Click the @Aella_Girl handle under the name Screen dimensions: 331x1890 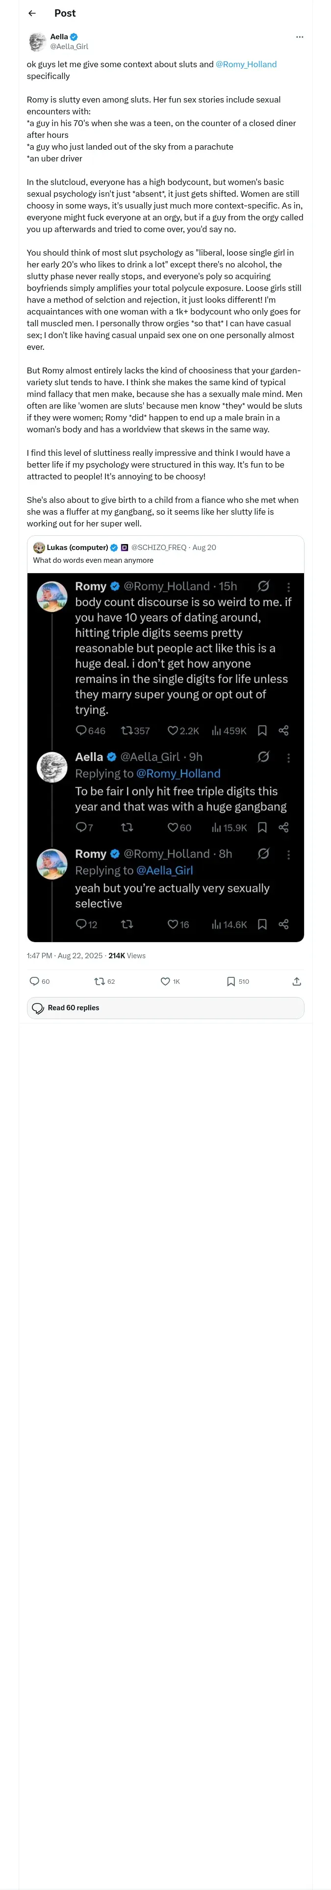point(69,46)
